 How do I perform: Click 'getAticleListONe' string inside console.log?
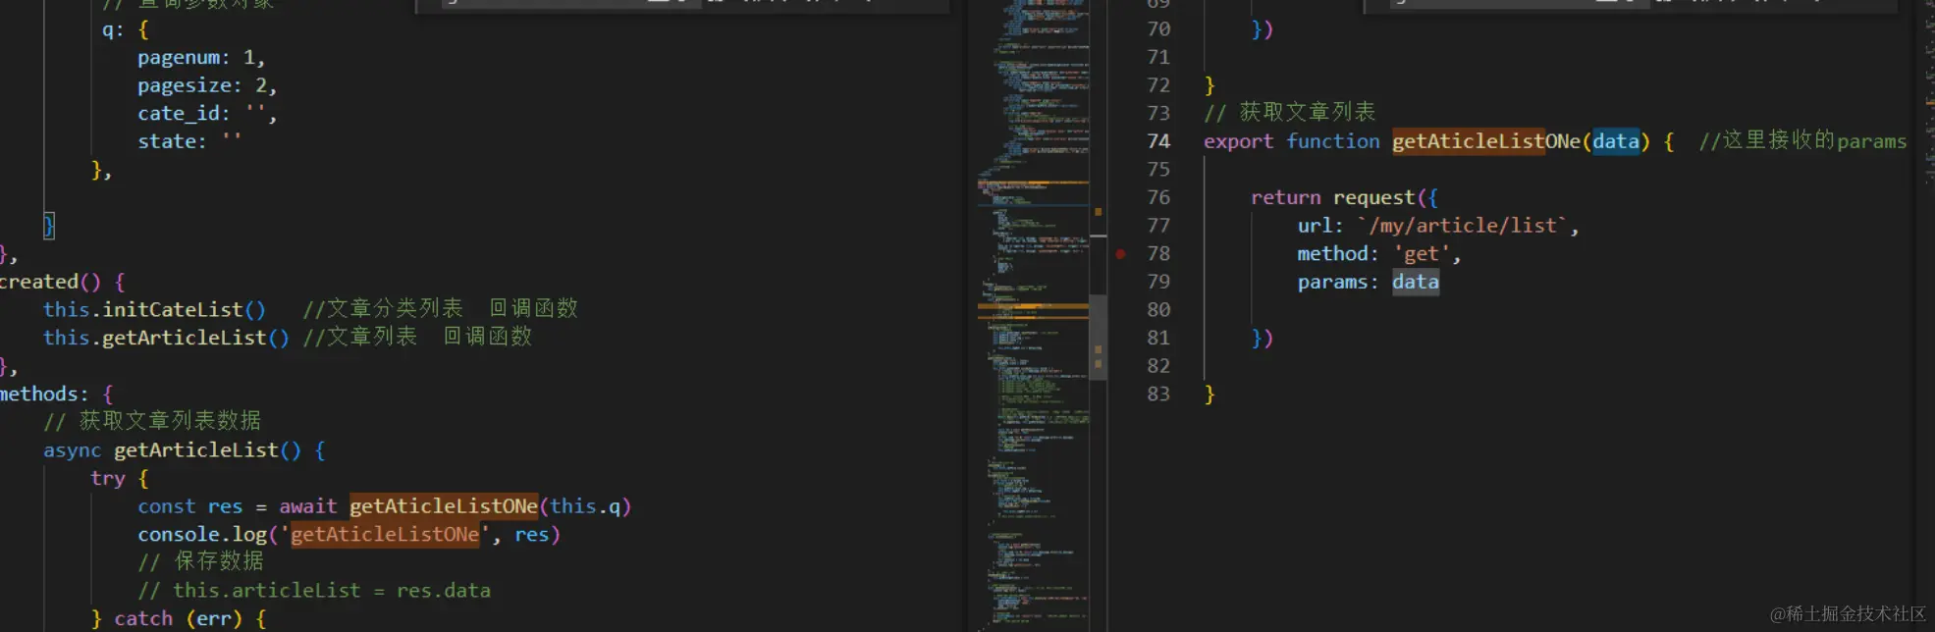pos(385,535)
